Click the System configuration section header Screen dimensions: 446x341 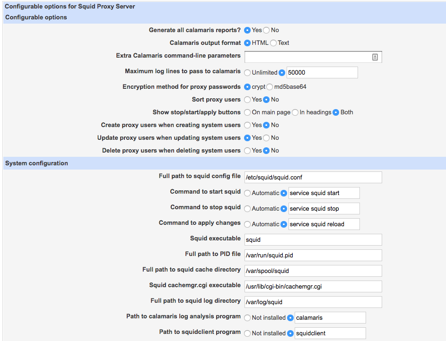click(x=36, y=163)
